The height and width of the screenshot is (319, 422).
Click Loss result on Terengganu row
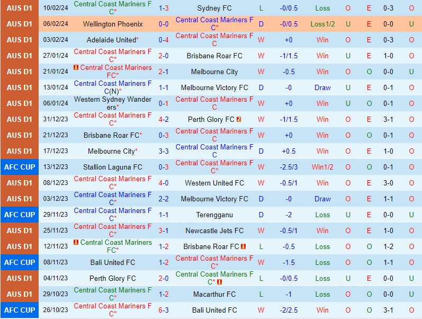point(322,215)
